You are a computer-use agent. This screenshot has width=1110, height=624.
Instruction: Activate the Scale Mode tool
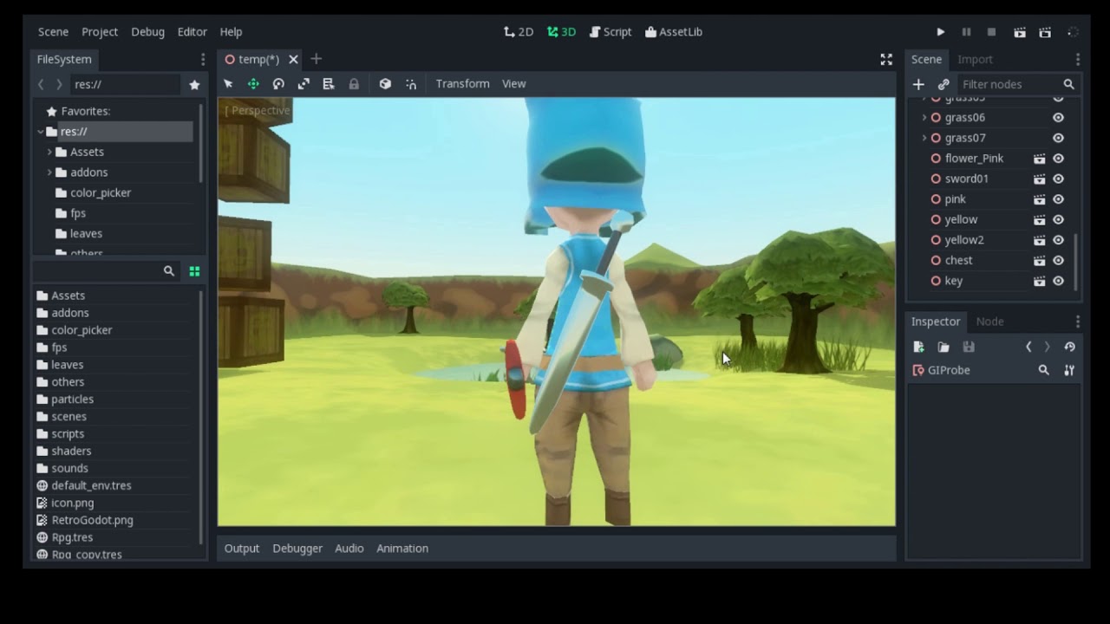(304, 84)
